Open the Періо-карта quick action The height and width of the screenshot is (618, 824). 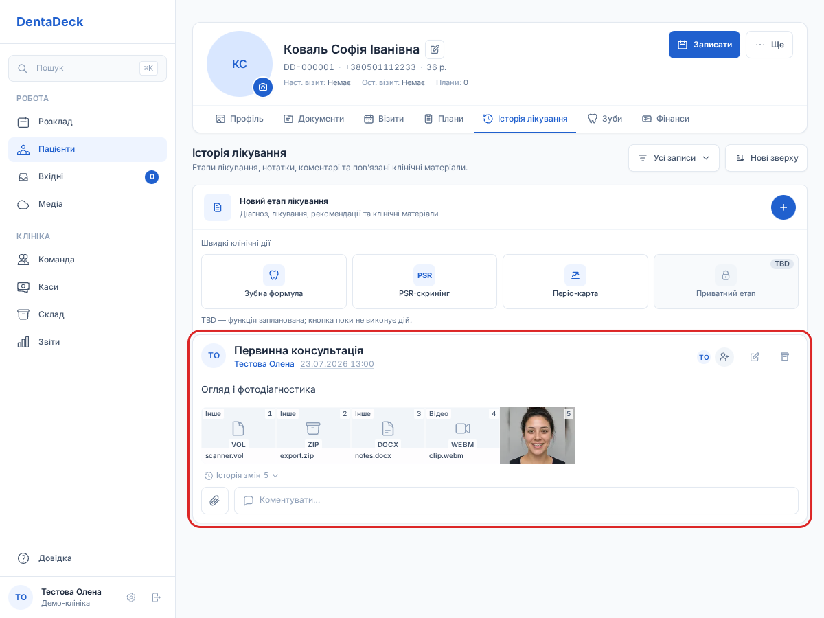point(575,282)
